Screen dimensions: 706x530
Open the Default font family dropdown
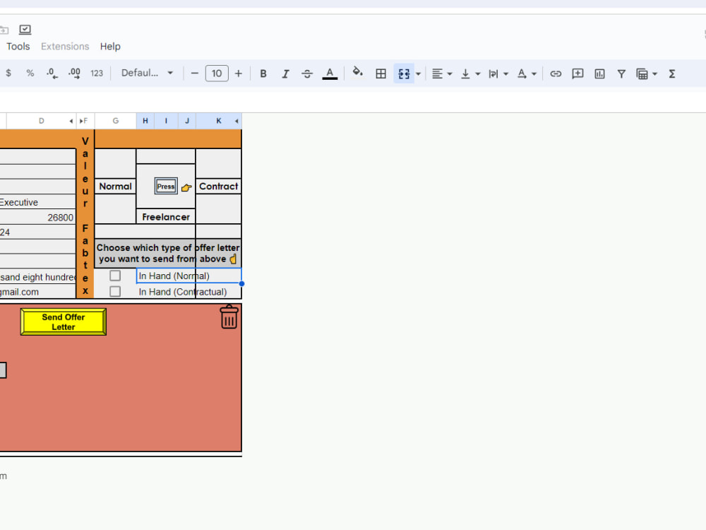(147, 73)
